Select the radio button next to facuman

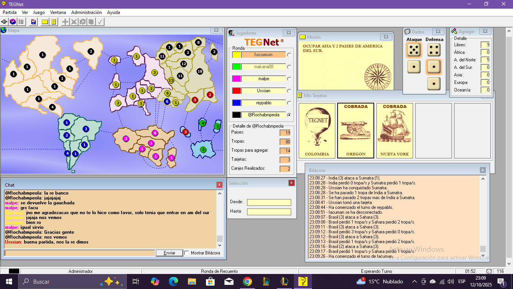click(x=289, y=55)
